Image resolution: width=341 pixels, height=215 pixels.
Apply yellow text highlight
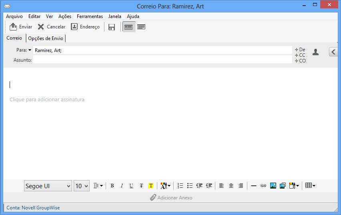[x=151, y=186]
